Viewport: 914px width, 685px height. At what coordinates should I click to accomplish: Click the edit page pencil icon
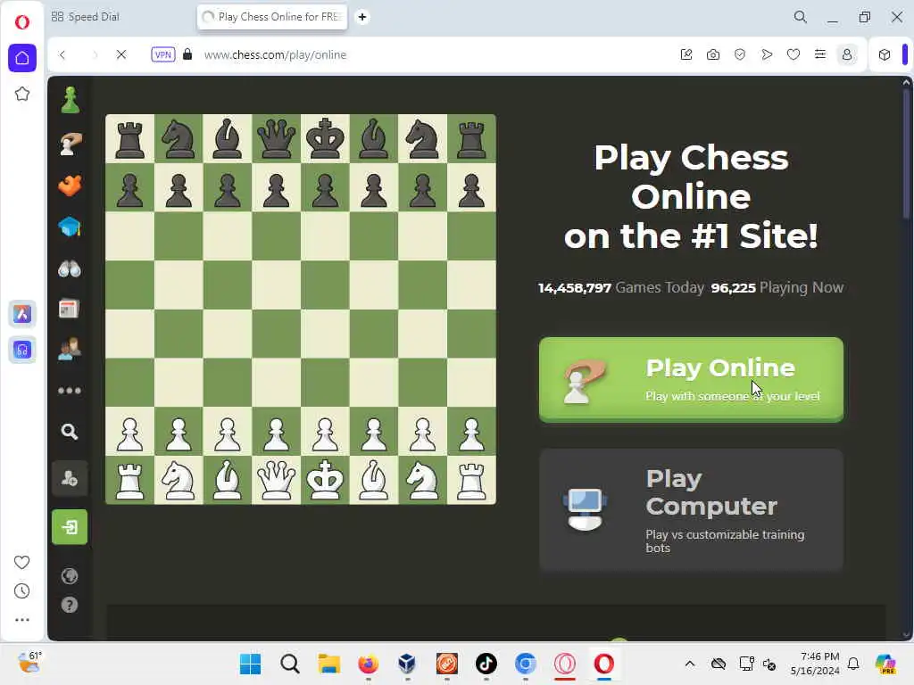(x=686, y=54)
